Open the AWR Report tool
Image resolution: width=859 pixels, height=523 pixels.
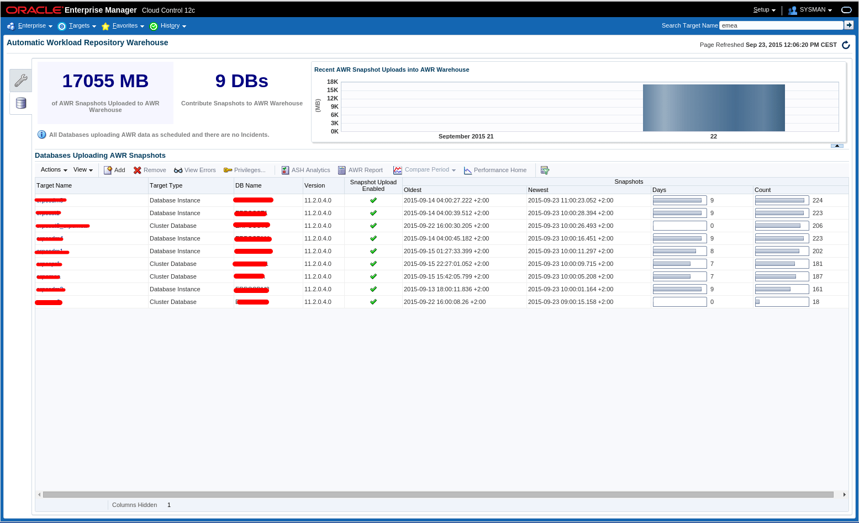(x=360, y=170)
